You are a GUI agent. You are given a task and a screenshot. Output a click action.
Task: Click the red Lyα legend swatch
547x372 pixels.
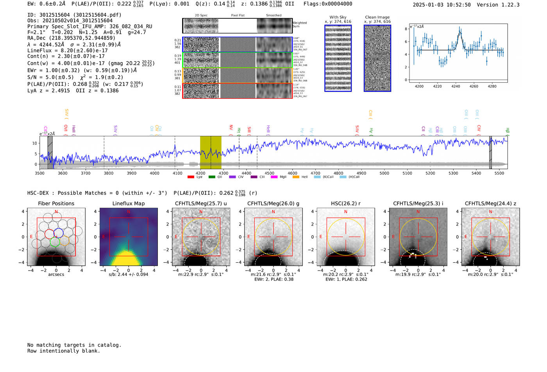pyautogui.click(x=191, y=177)
